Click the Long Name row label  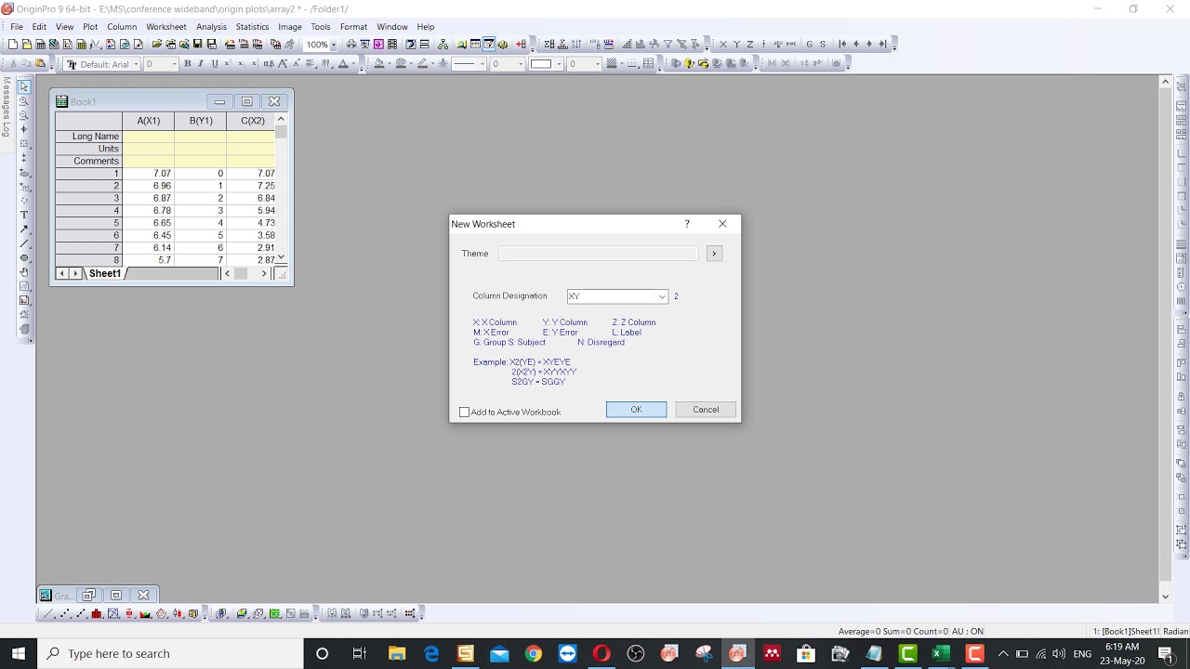pos(88,137)
